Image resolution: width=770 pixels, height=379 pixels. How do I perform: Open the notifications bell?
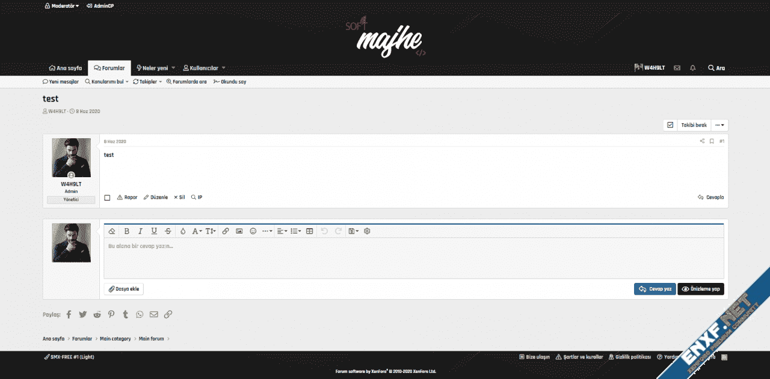click(693, 68)
